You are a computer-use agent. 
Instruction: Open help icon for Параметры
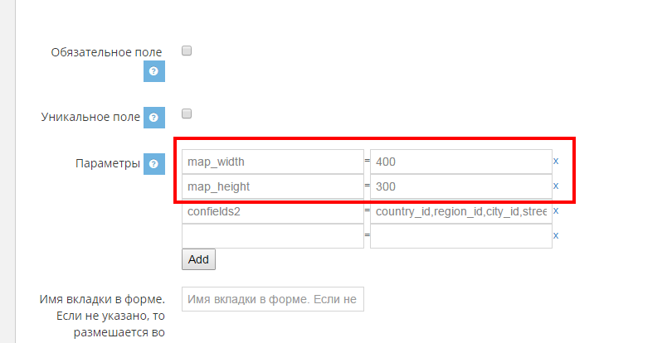coord(154,164)
